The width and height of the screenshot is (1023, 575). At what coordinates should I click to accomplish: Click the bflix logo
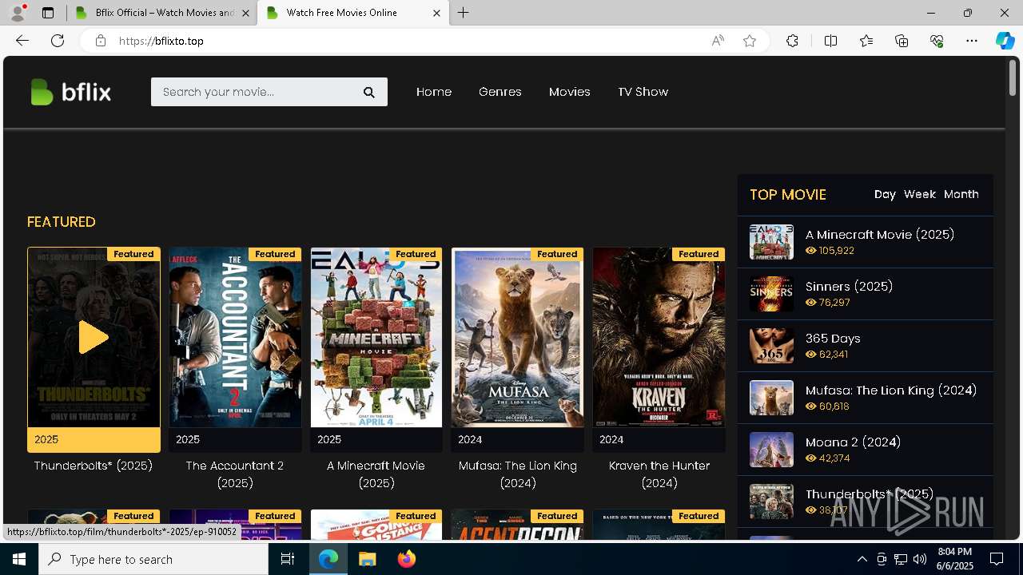click(70, 92)
